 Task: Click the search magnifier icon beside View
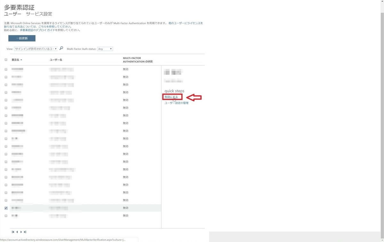(61, 48)
